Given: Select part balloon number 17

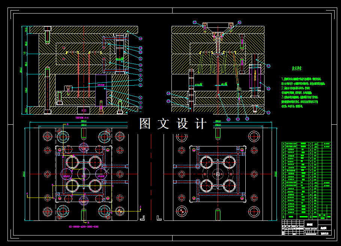Looking at the screenshot, I should [x=269, y=66].
